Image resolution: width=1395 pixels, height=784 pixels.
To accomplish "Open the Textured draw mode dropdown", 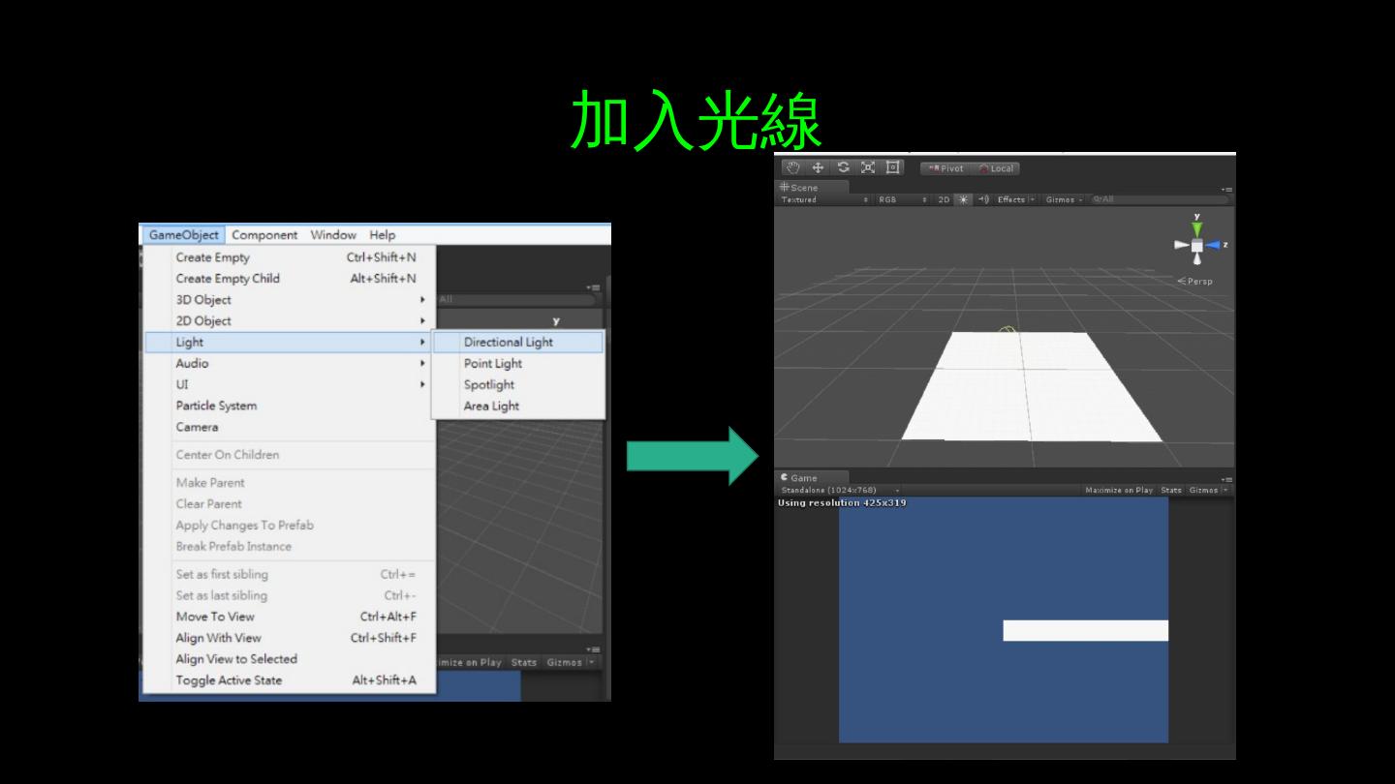I will pos(825,199).
